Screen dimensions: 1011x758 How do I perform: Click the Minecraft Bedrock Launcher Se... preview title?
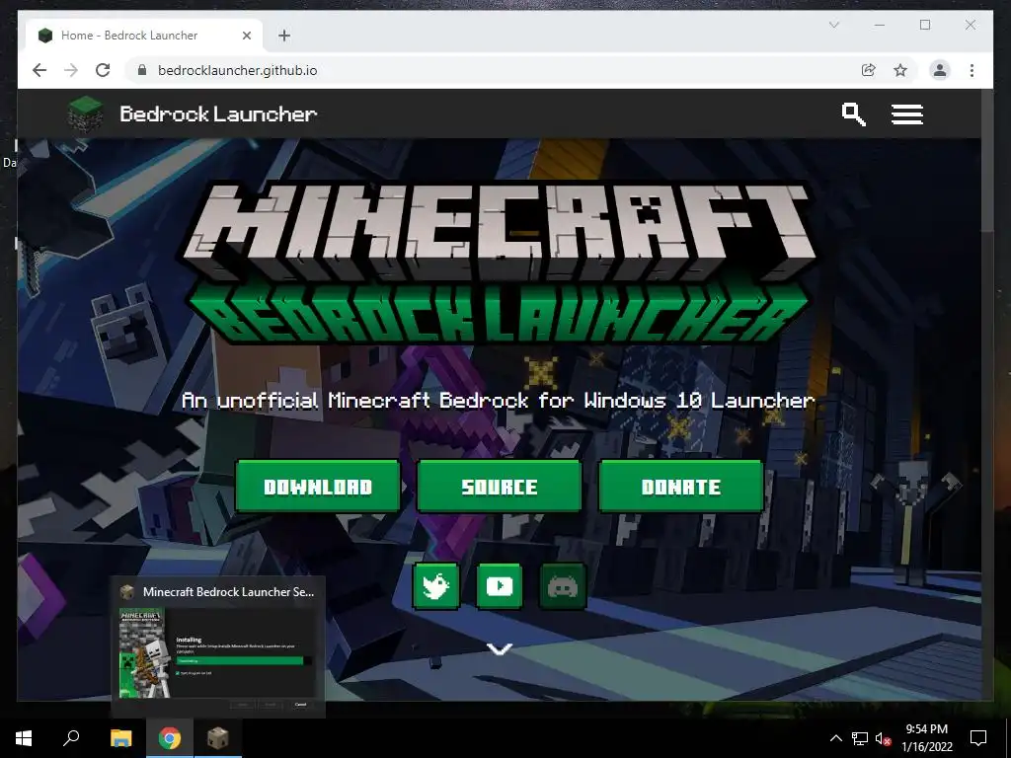pos(228,592)
